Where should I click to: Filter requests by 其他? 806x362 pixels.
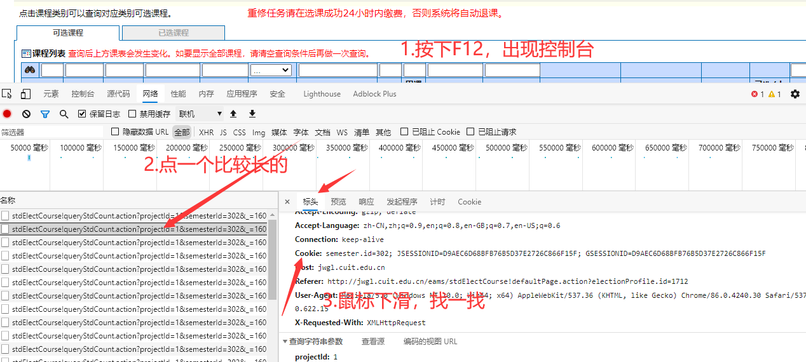click(383, 132)
